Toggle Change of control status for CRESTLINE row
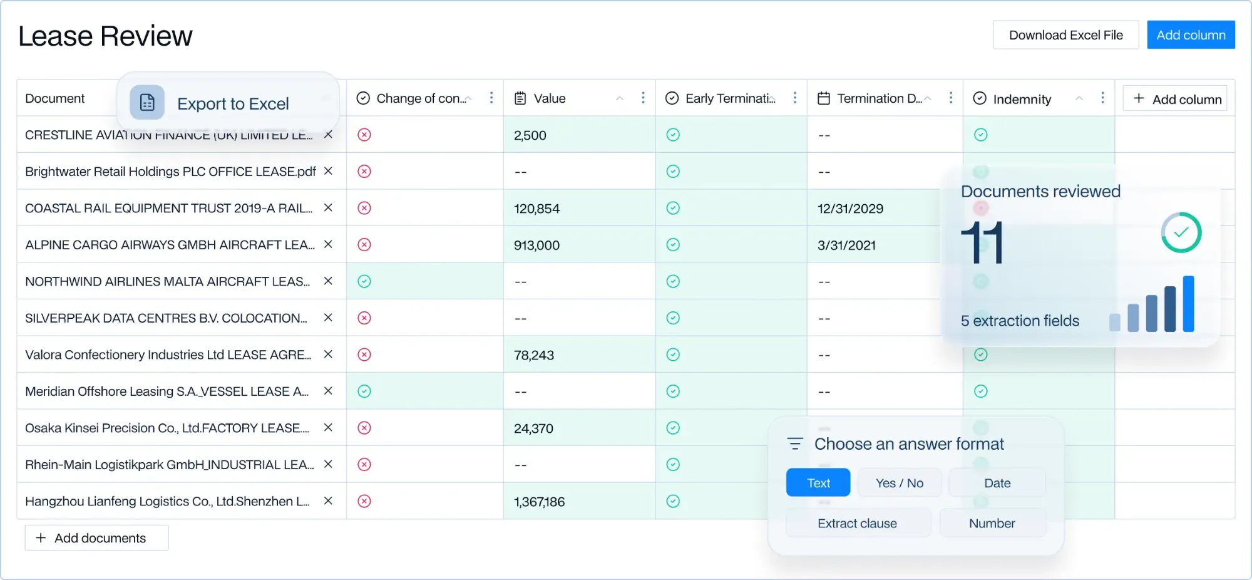Screen dimensions: 1252x580 (x=364, y=135)
